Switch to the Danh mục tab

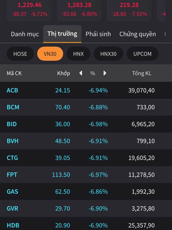25,34
